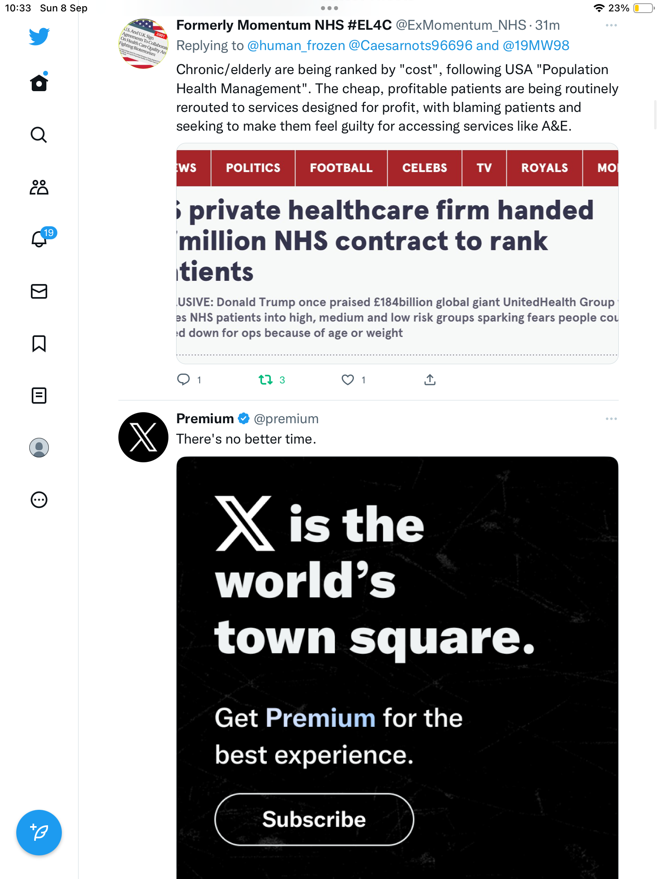The width and height of the screenshot is (659, 879).
Task: Tap the Subscribe button in Premium ad
Action: [314, 819]
